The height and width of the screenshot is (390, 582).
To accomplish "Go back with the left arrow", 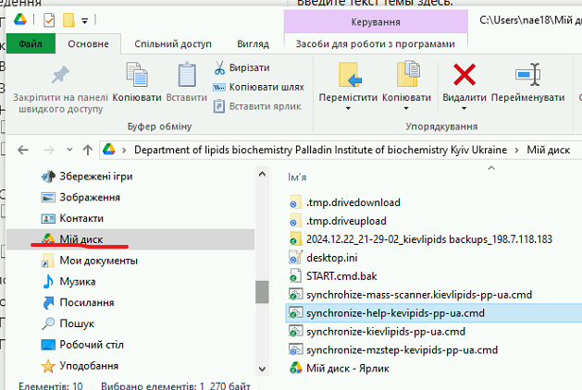I will tap(23, 150).
